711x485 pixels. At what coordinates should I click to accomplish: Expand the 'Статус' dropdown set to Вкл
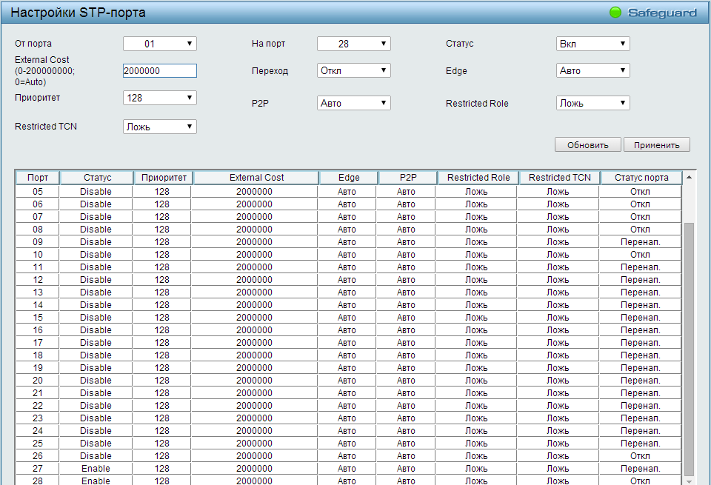pyautogui.click(x=592, y=44)
